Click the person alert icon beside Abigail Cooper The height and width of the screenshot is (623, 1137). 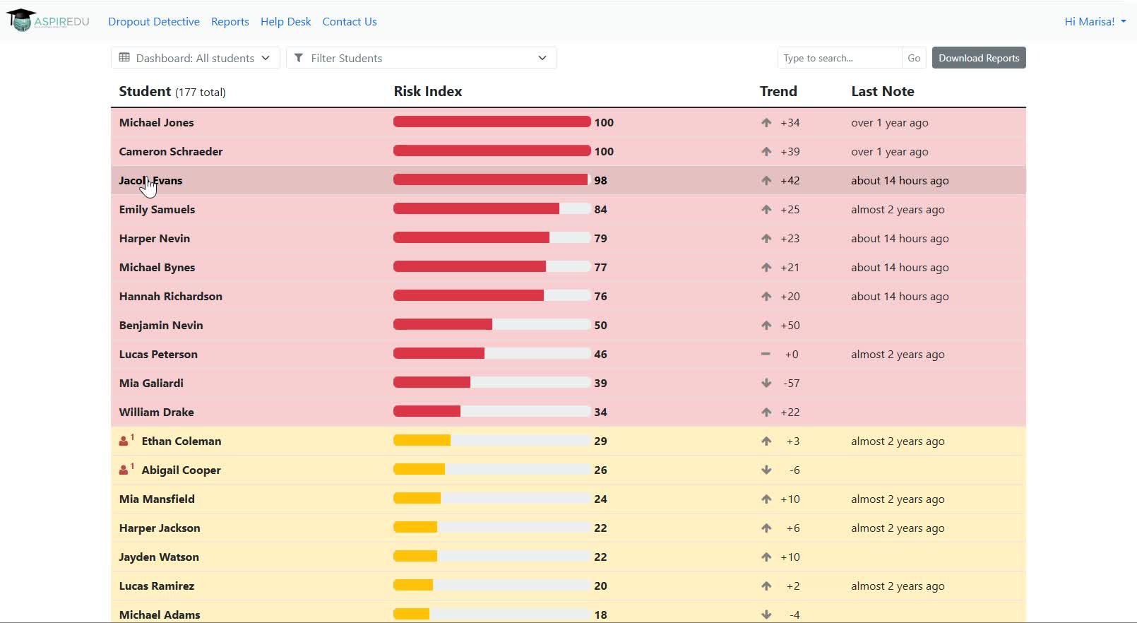(126, 470)
